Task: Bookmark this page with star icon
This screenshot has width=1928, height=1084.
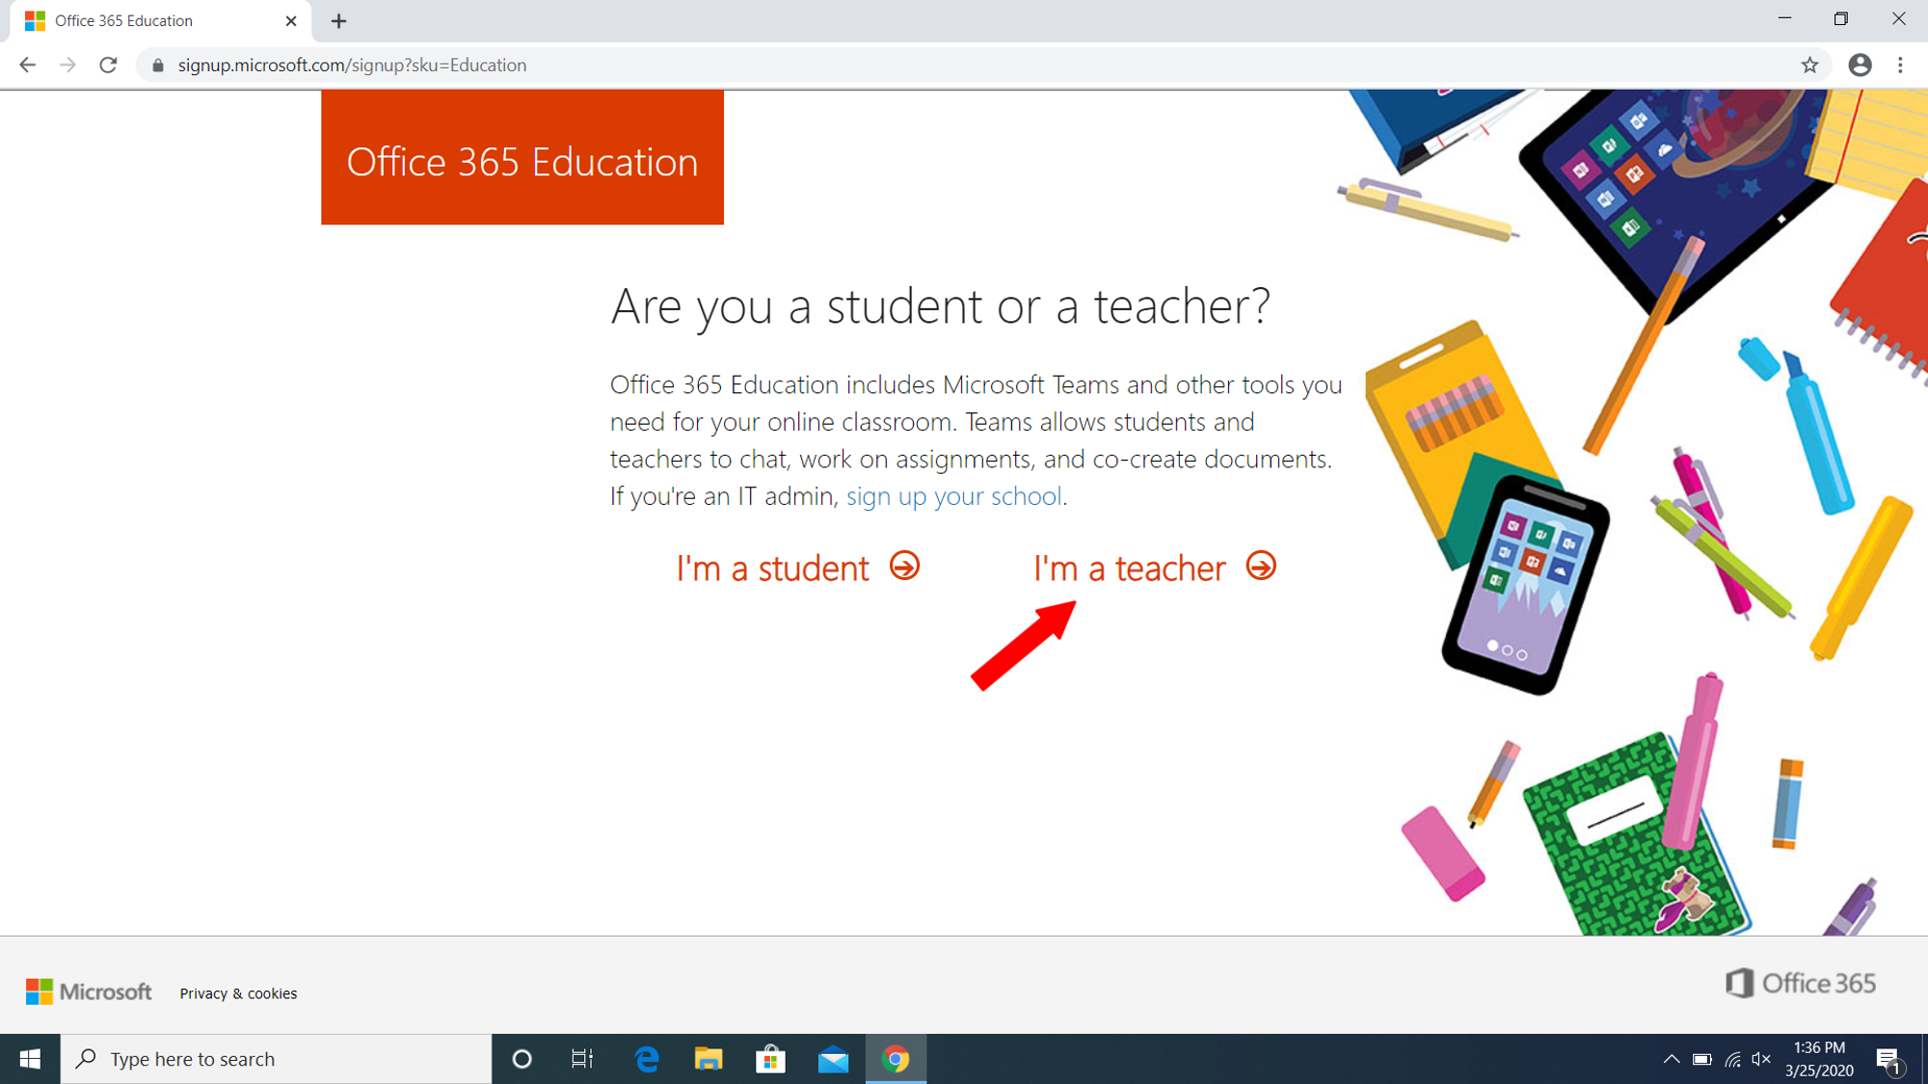Action: (1809, 65)
